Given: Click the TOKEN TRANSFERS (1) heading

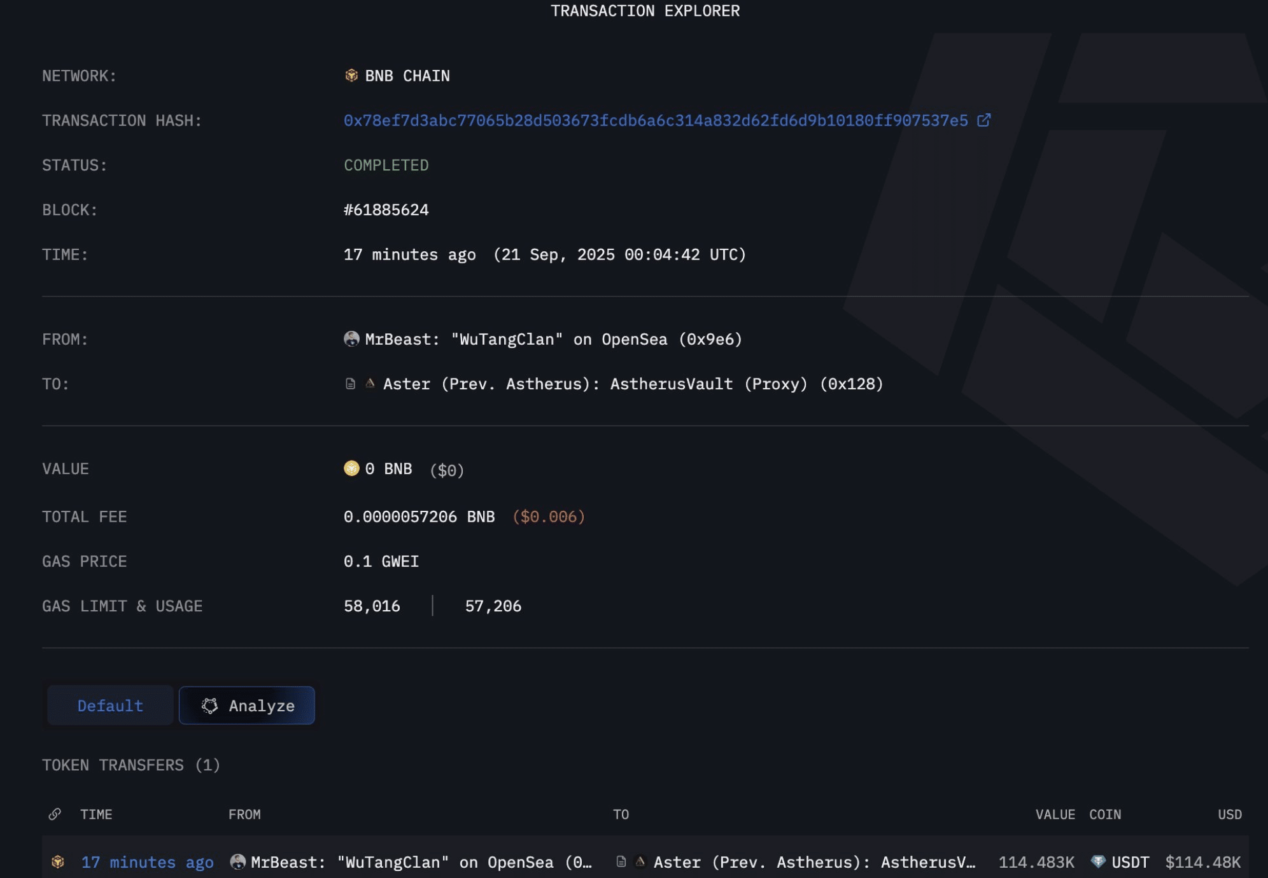Looking at the screenshot, I should [x=131, y=765].
